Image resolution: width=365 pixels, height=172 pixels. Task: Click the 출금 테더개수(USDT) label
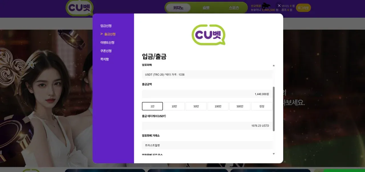click(x=154, y=116)
